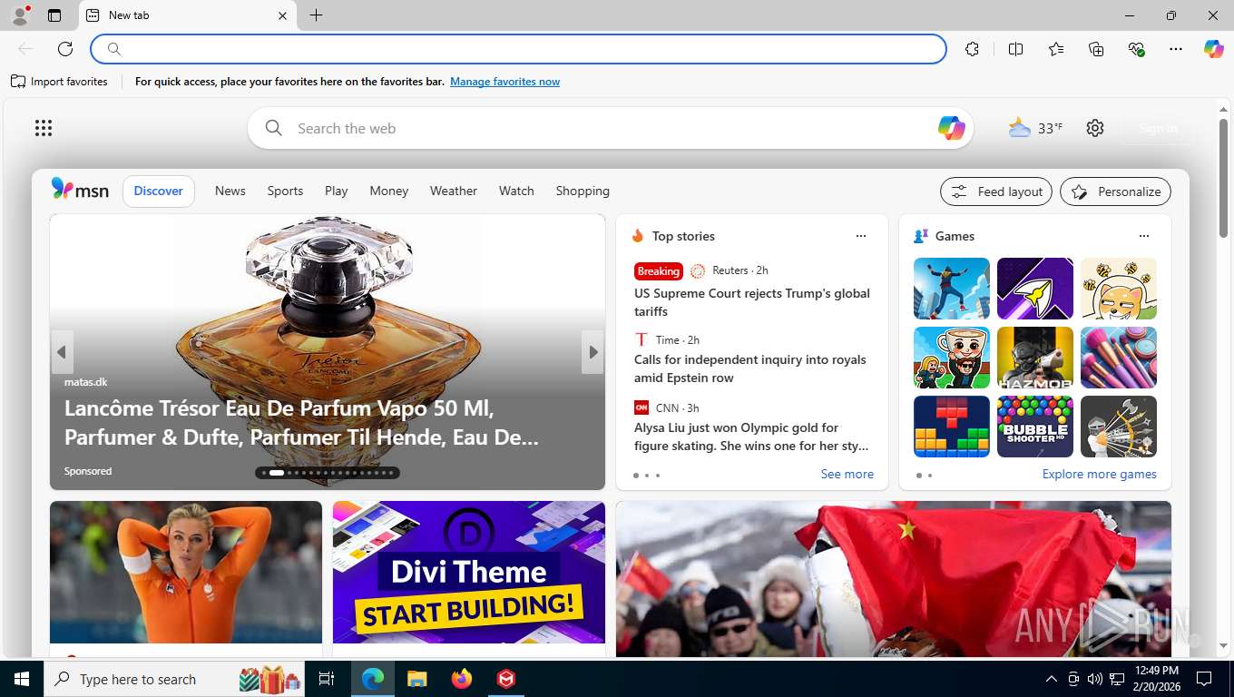Switch to the News tab
The width and height of the screenshot is (1234, 697).
point(230,191)
